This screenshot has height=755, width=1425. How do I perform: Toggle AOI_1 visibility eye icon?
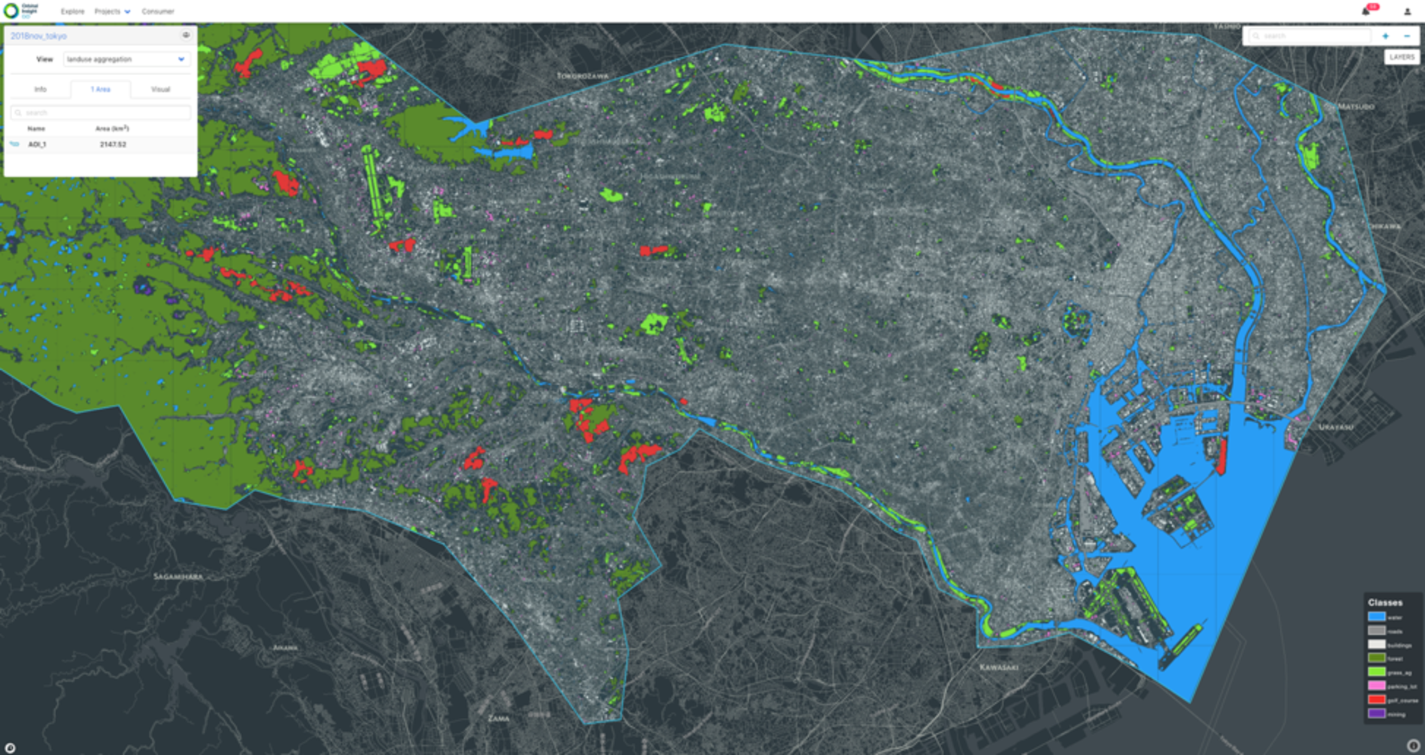tap(15, 144)
